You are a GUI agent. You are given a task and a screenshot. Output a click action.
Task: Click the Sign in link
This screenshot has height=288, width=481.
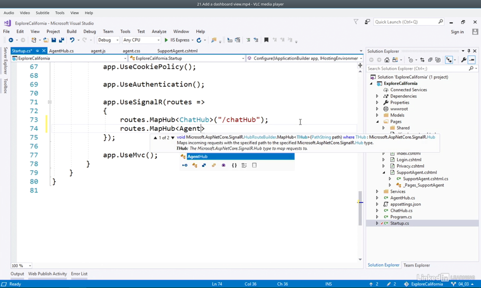pos(457,32)
